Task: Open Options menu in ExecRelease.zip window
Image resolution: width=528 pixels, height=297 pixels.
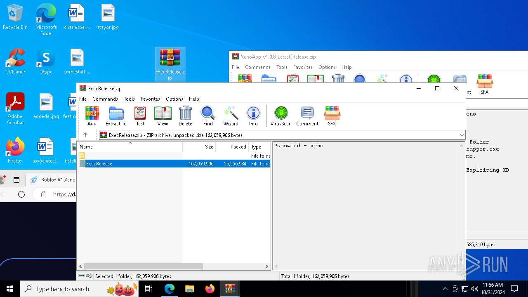Action: (174, 99)
